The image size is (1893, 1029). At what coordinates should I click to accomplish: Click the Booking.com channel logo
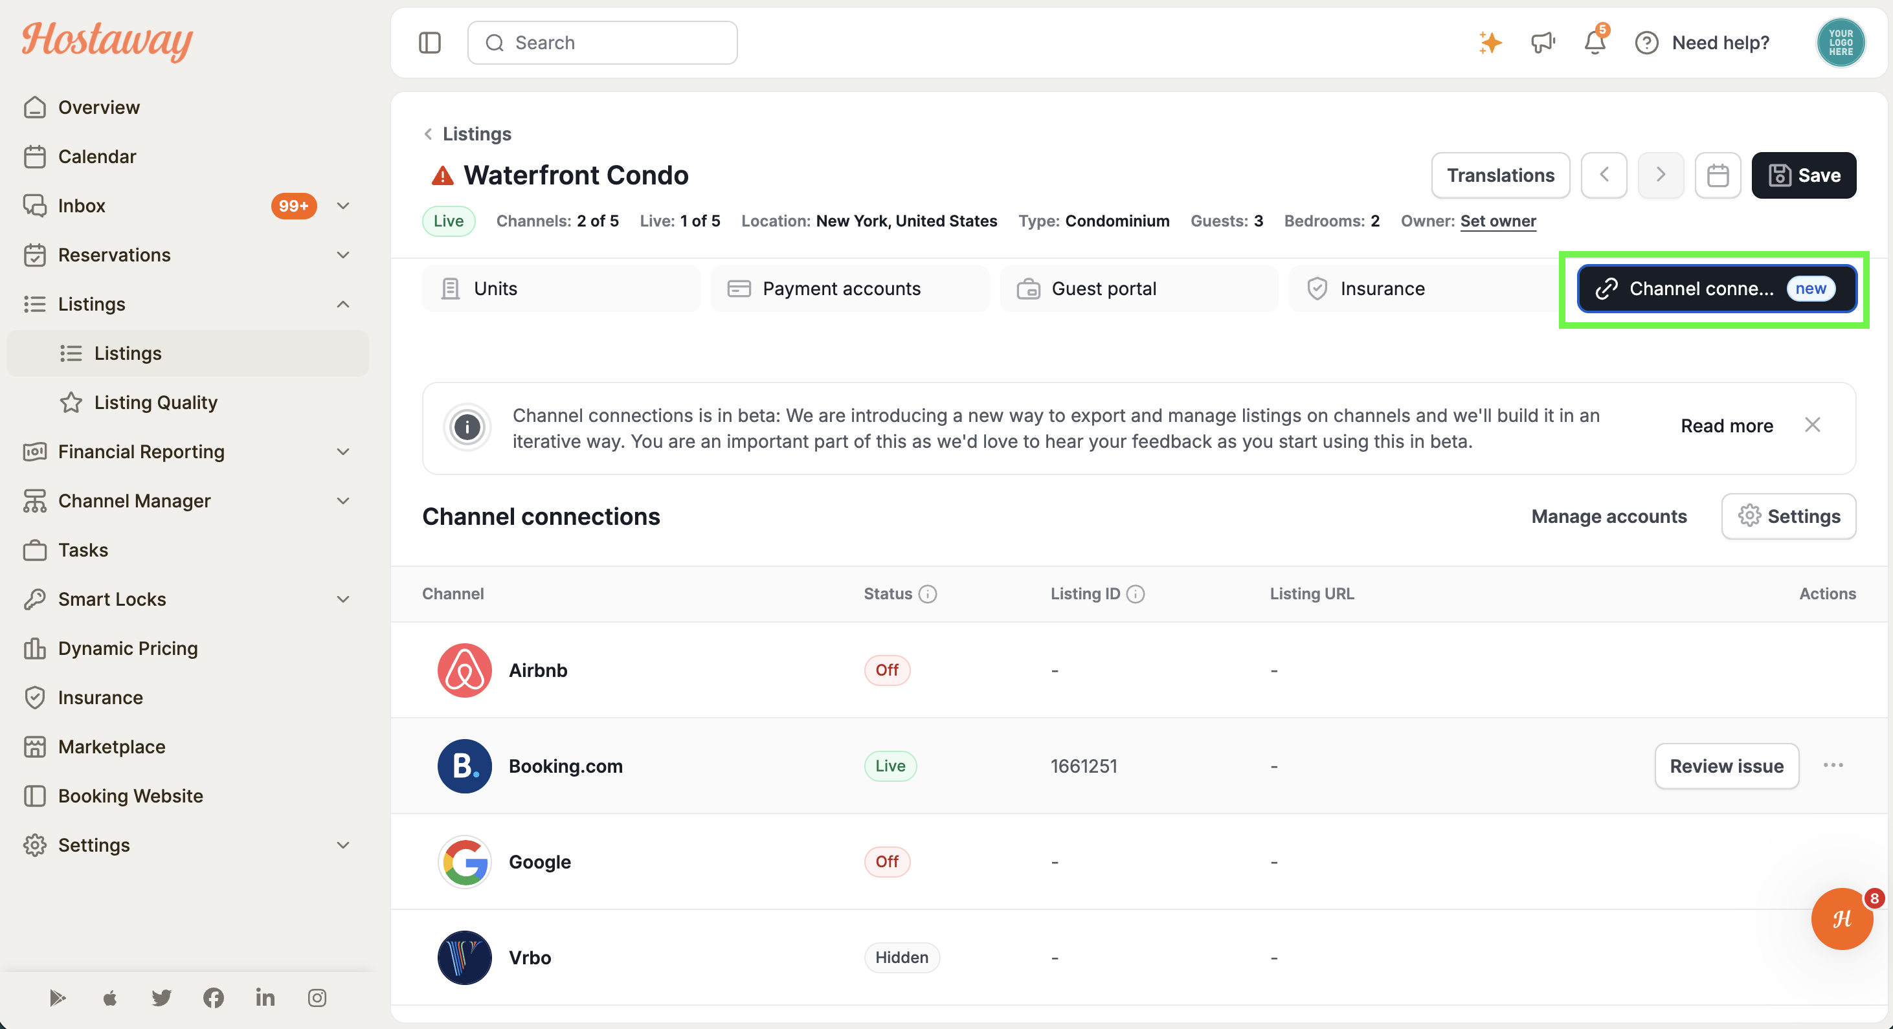coord(464,766)
